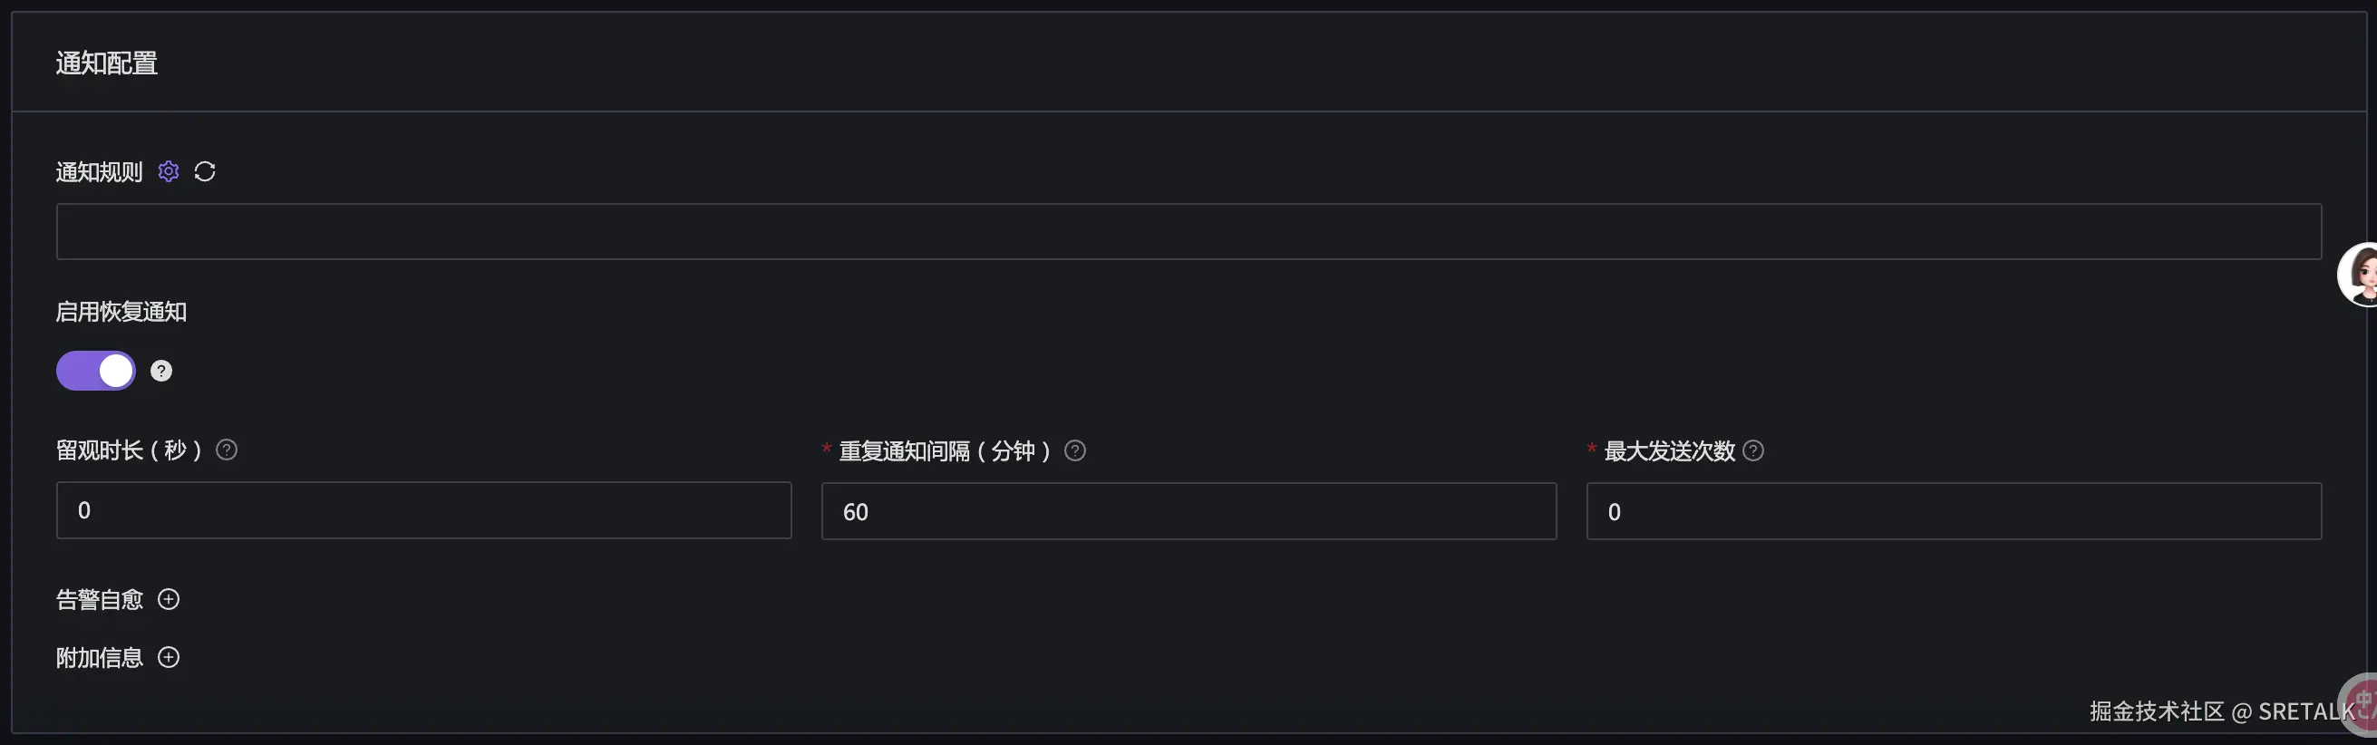2377x745 pixels.
Task: Show help for 留观时长（秒）
Action: (x=226, y=450)
